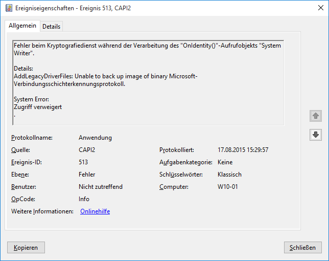Click the Schließen button
Image resolution: width=329 pixels, height=261 pixels.
(302, 248)
